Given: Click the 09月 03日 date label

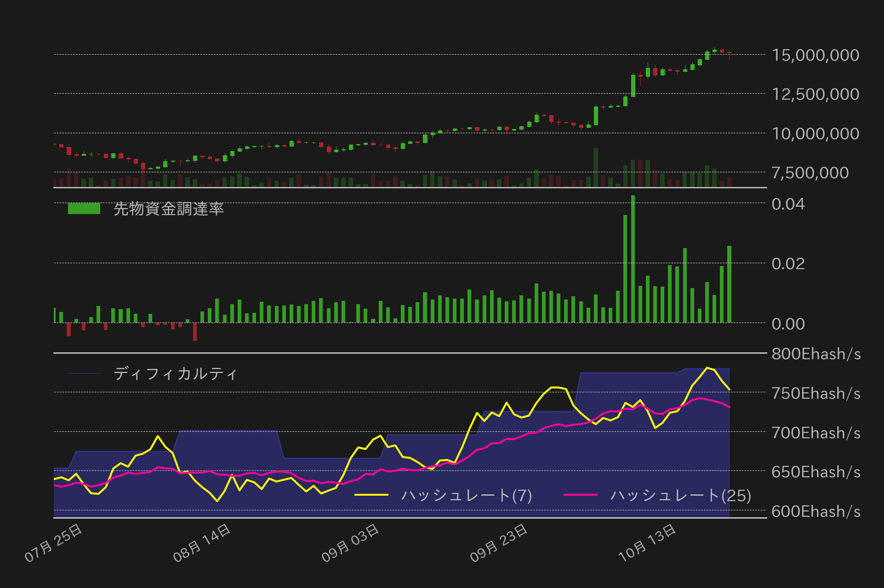Looking at the screenshot, I should click(x=350, y=543).
